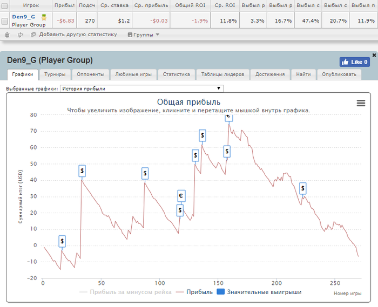Switch to the Турниры tab
378x307 pixels.
[55, 74]
